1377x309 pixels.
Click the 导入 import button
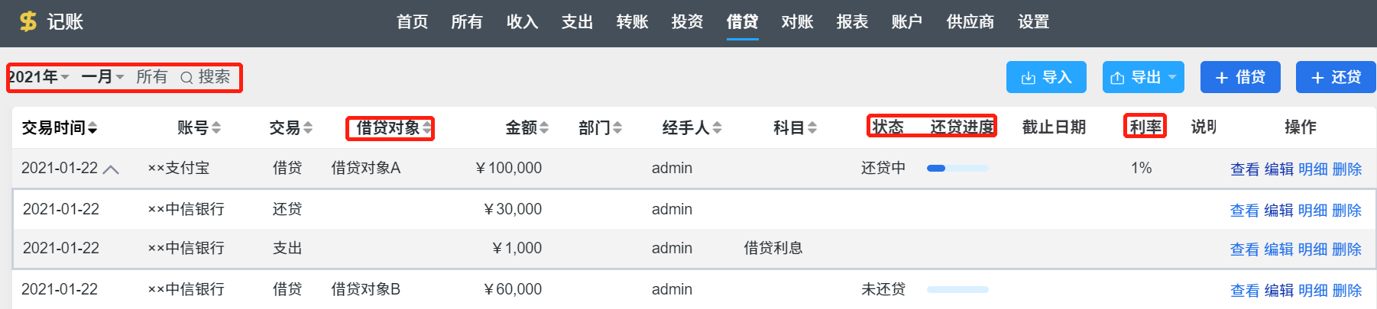[1046, 77]
